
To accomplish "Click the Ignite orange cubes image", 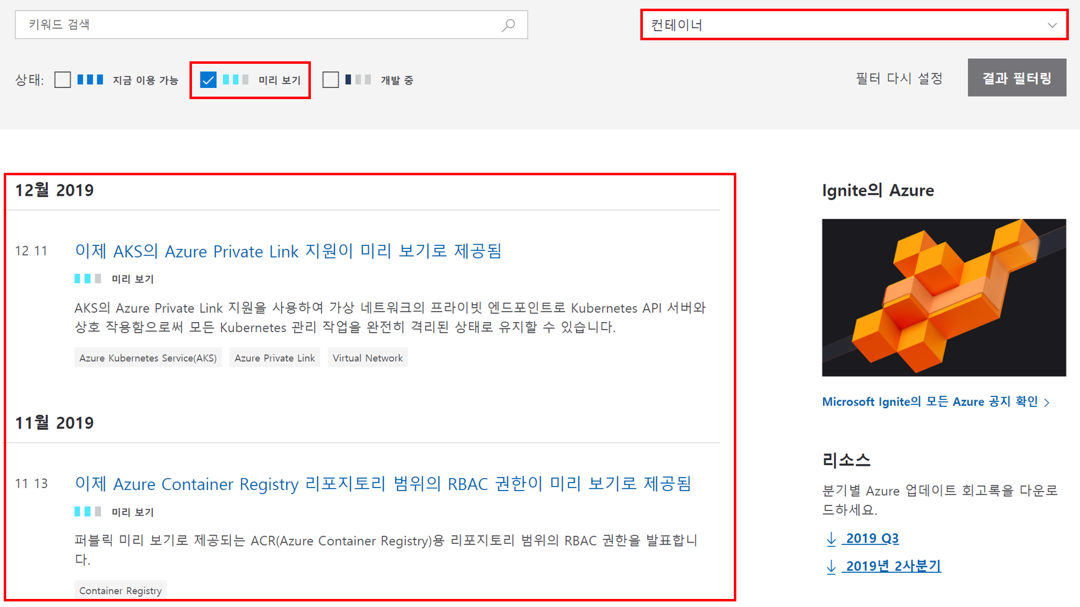I will pos(944,297).
